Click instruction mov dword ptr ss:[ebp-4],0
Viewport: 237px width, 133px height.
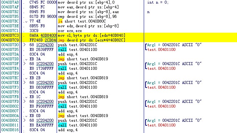pyautogui.click(x=86, y=3)
